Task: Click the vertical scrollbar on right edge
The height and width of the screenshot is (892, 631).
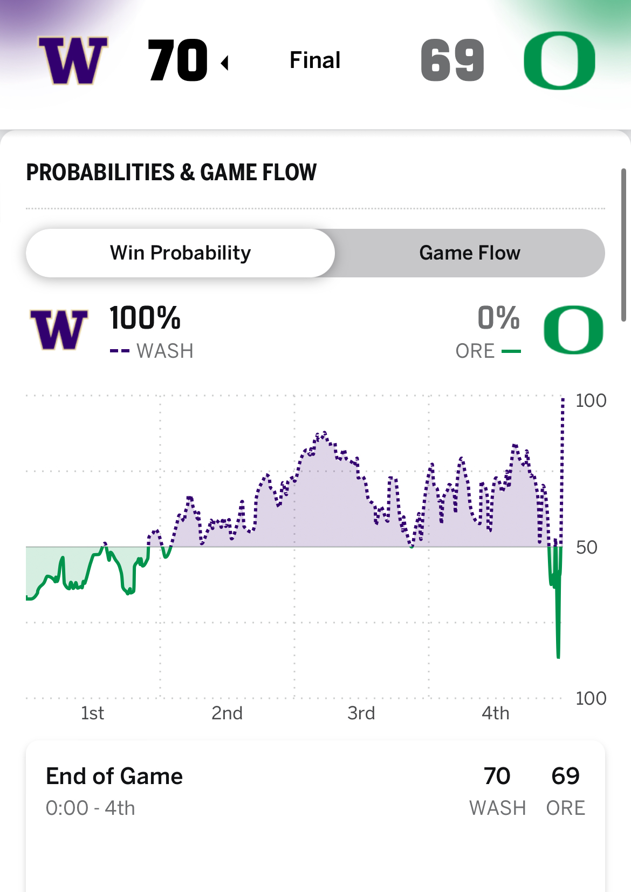Action: [x=623, y=246]
